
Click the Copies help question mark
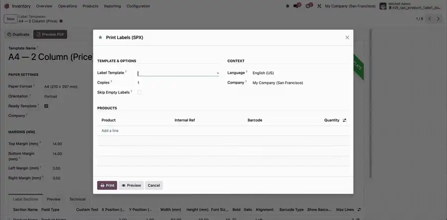(111, 82)
